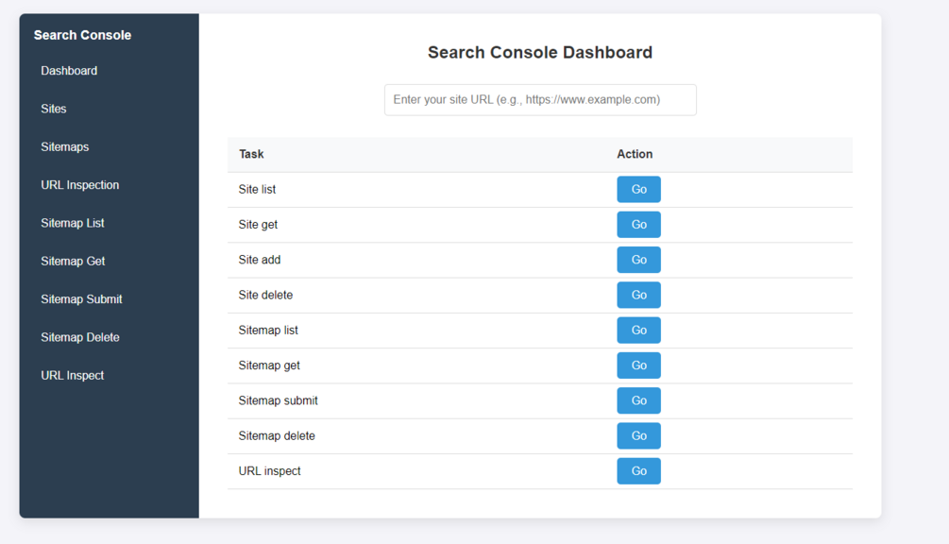
Task: Open the Dashboard sidebar item
Action: pyautogui.click(x=69, y=71)
